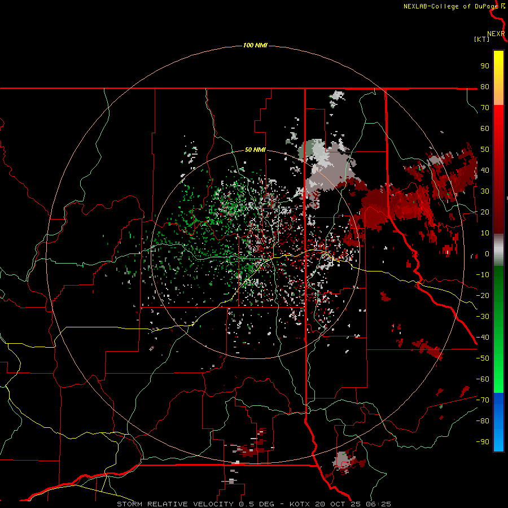The height and width of the screenshot is (508, 508).
Task: Click the 30 value on the velocity scale
Action: coord(485,191)
